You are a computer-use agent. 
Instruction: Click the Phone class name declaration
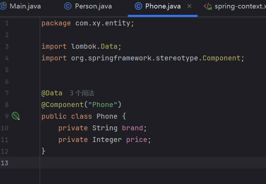click(x=107, y=116)
